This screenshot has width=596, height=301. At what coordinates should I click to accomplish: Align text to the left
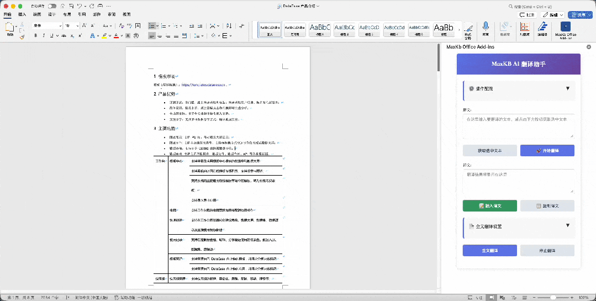tap(152, 36)
